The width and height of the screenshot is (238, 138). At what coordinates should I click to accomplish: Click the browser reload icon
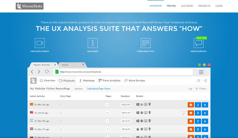(x=47, y=71)
